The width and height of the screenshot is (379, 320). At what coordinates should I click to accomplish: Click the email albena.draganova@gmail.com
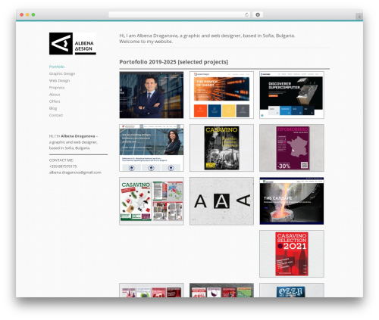coord(75,172)
